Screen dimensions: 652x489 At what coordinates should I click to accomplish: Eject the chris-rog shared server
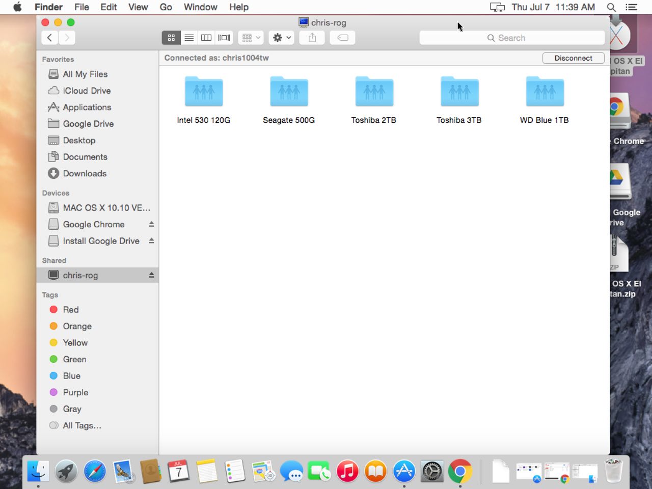pos(151,275)
